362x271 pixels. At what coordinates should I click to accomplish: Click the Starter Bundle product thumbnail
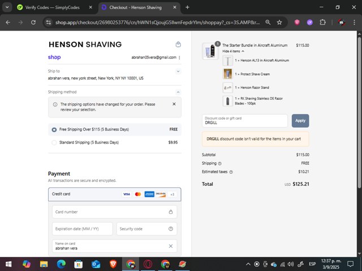210,51
